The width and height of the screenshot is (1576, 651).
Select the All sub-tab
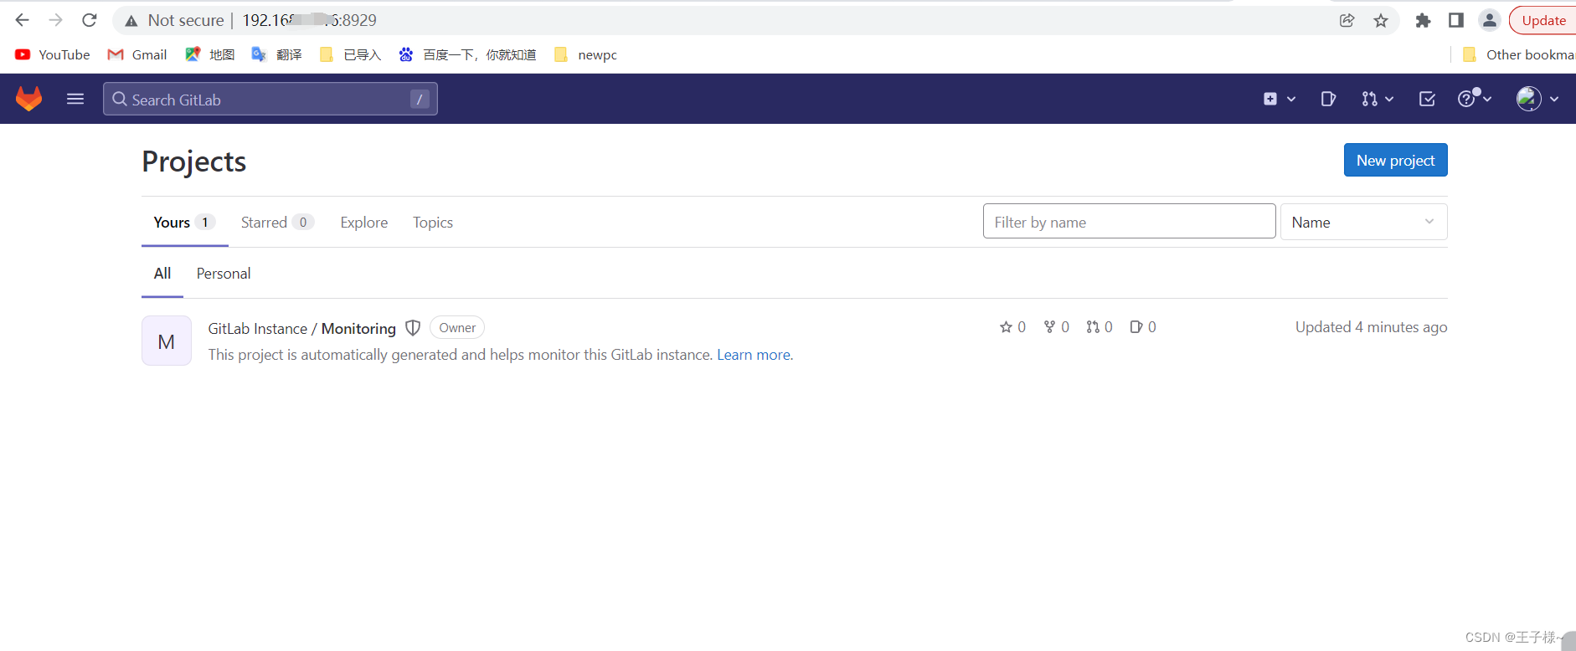point(162,273)
